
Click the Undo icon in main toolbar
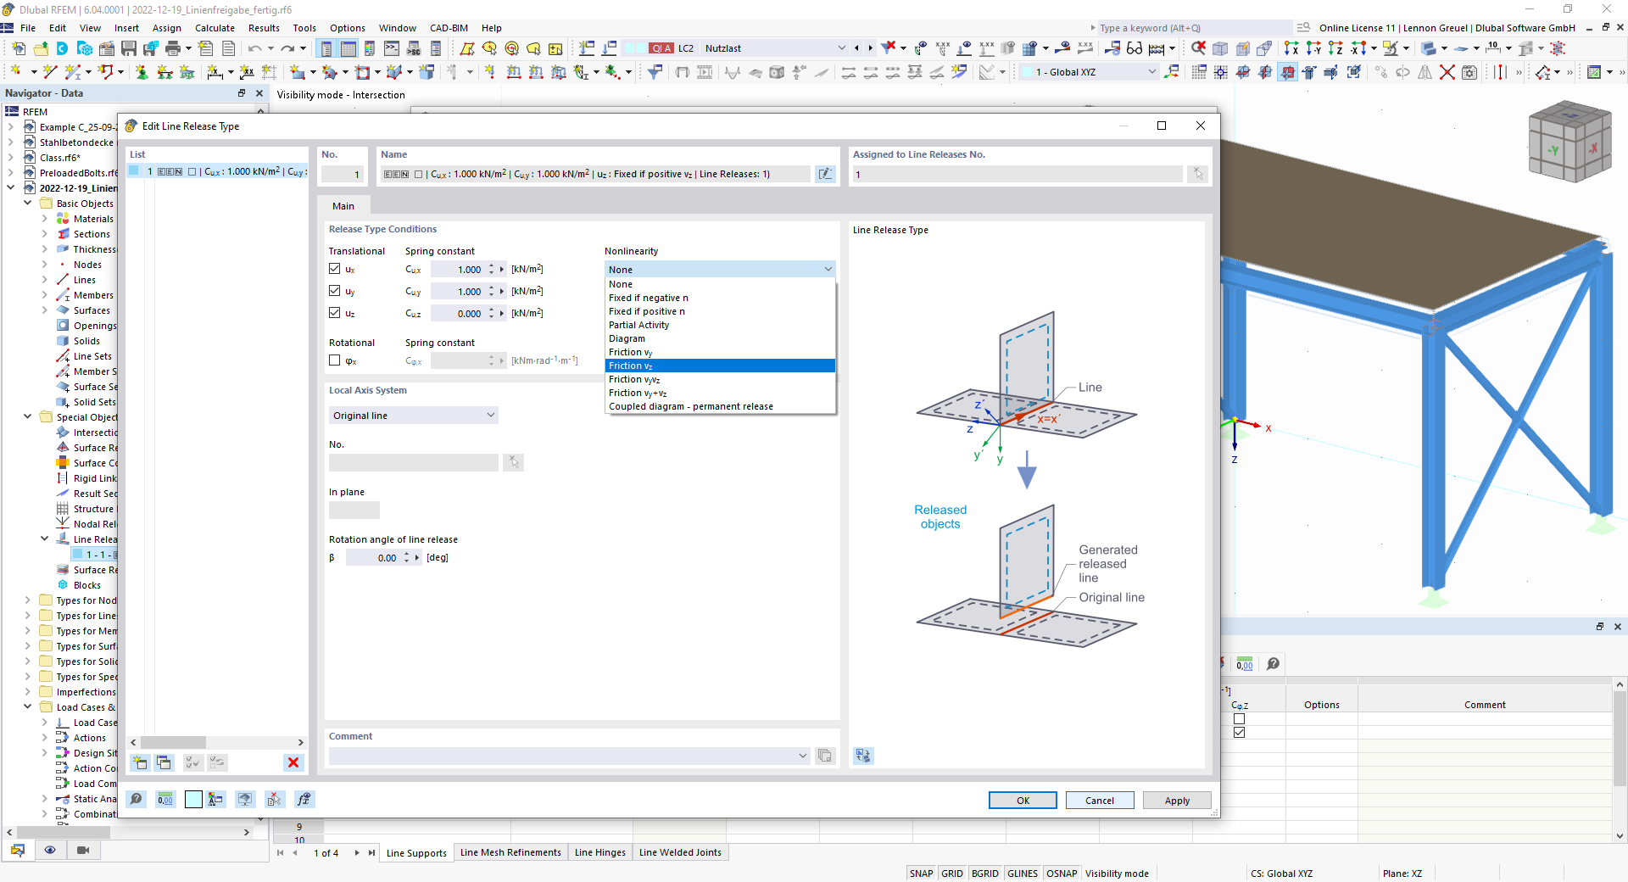pos(254,48)
